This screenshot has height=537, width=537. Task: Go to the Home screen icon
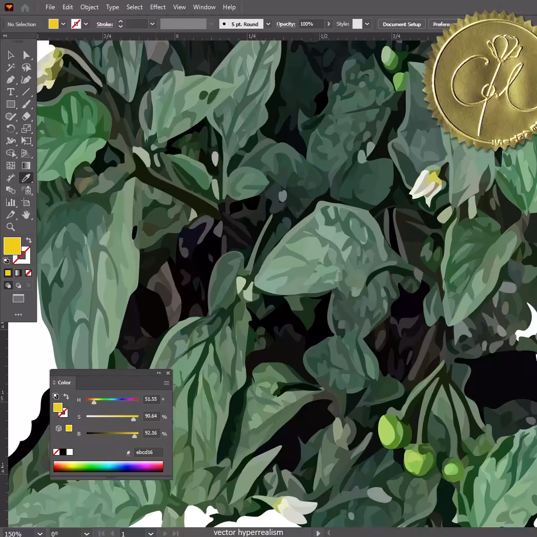25,7
